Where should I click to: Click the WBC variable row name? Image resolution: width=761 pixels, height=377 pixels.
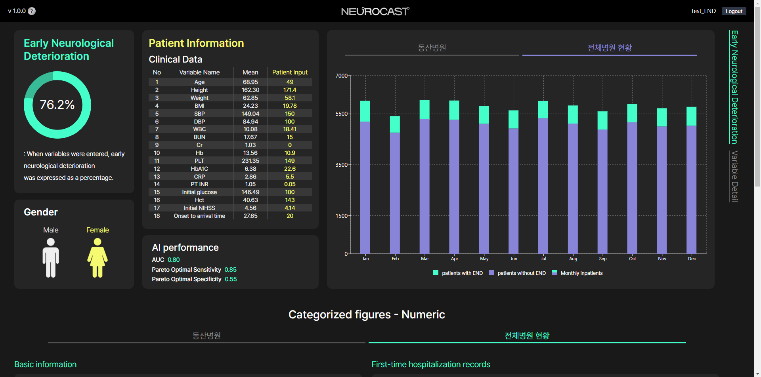coord(199,129)
